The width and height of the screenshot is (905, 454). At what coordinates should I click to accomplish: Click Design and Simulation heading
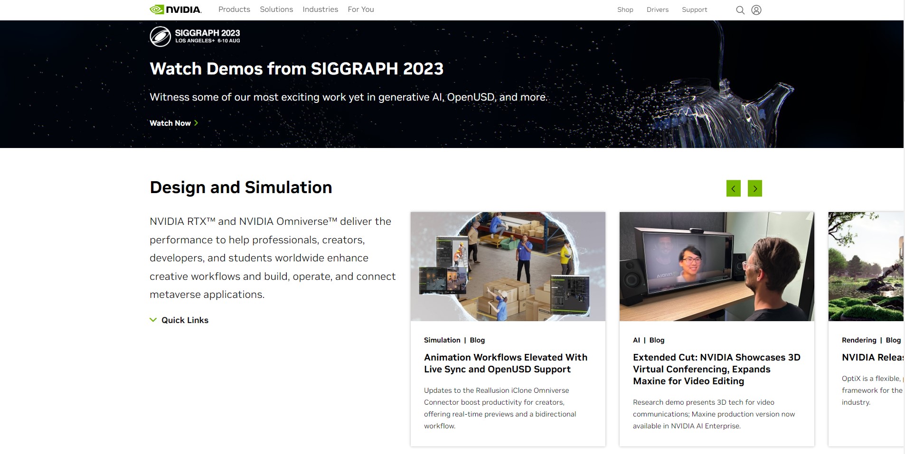241,187
